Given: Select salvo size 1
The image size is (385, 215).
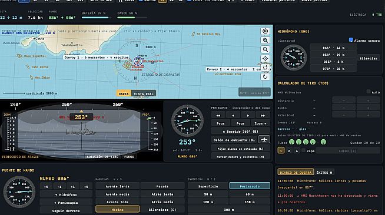Looking at the screenshot, I should (x=281, y=150).
